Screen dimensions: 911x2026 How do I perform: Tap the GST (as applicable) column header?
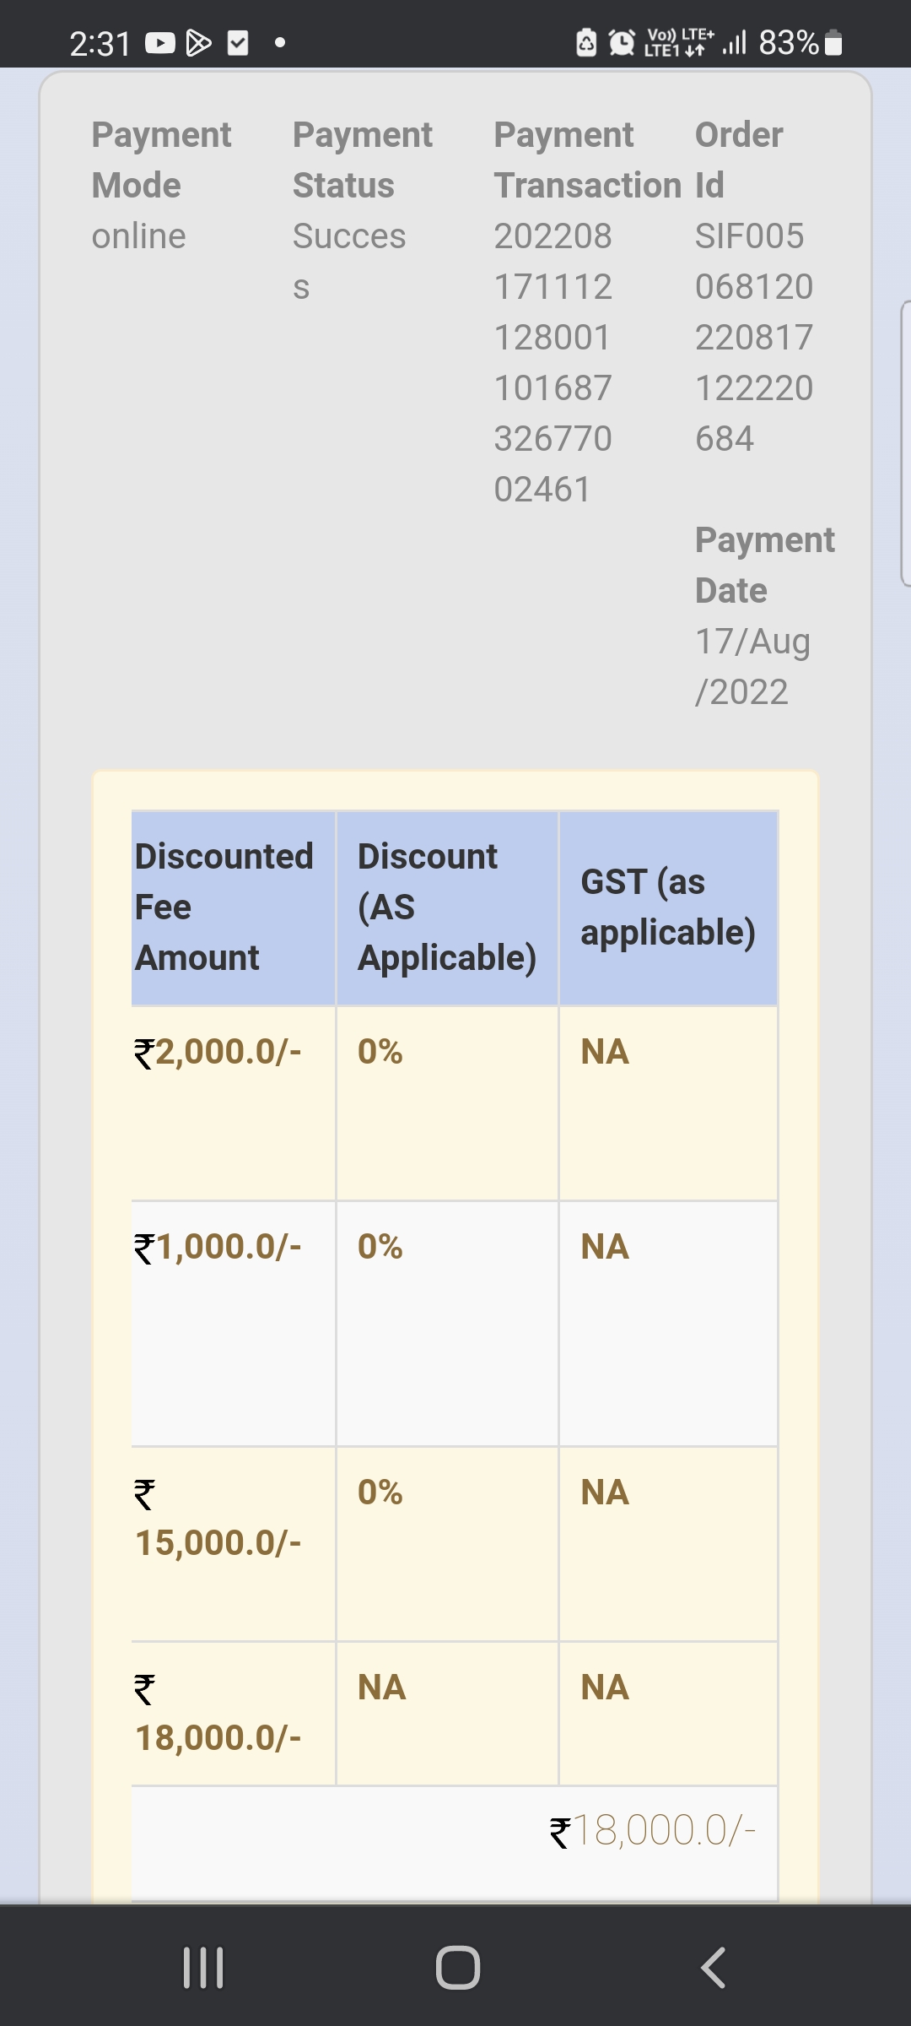(667, 907)
